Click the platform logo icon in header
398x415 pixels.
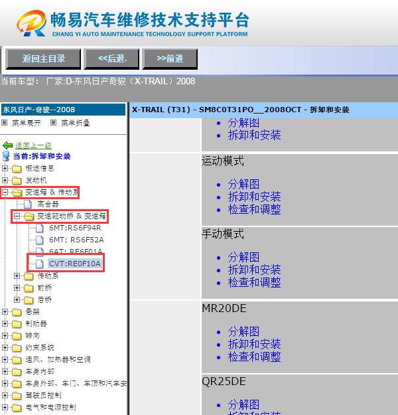pos(31,23)
